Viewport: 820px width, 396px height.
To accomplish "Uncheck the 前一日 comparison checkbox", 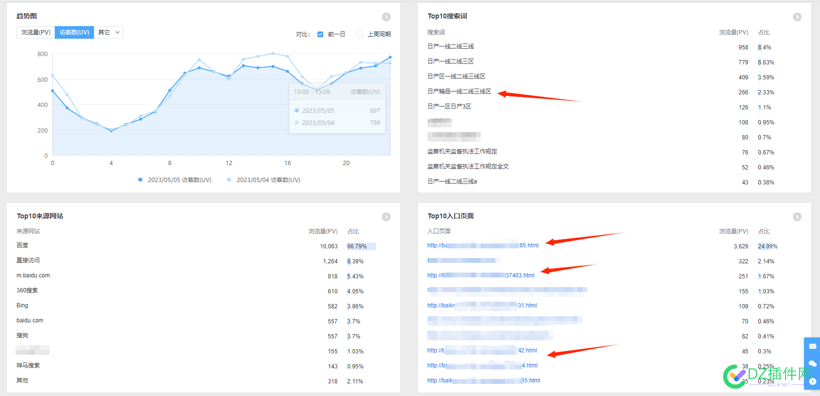I will point(320,34).
